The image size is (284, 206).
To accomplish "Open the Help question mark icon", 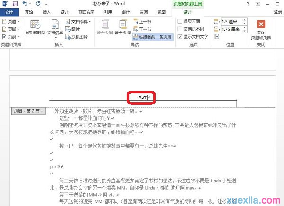I will pyautogui.click(x=248, y=4).
